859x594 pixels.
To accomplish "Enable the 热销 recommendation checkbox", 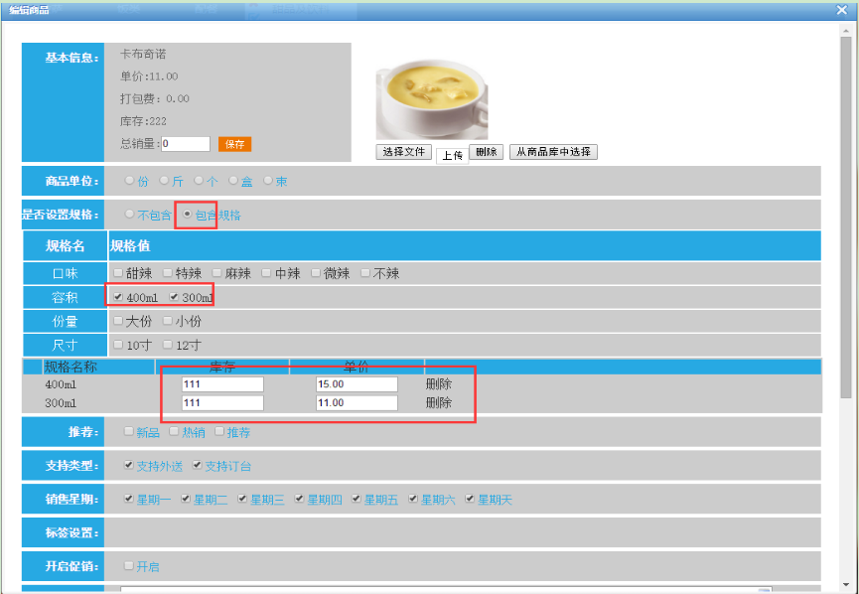I will tap(175, 432).
